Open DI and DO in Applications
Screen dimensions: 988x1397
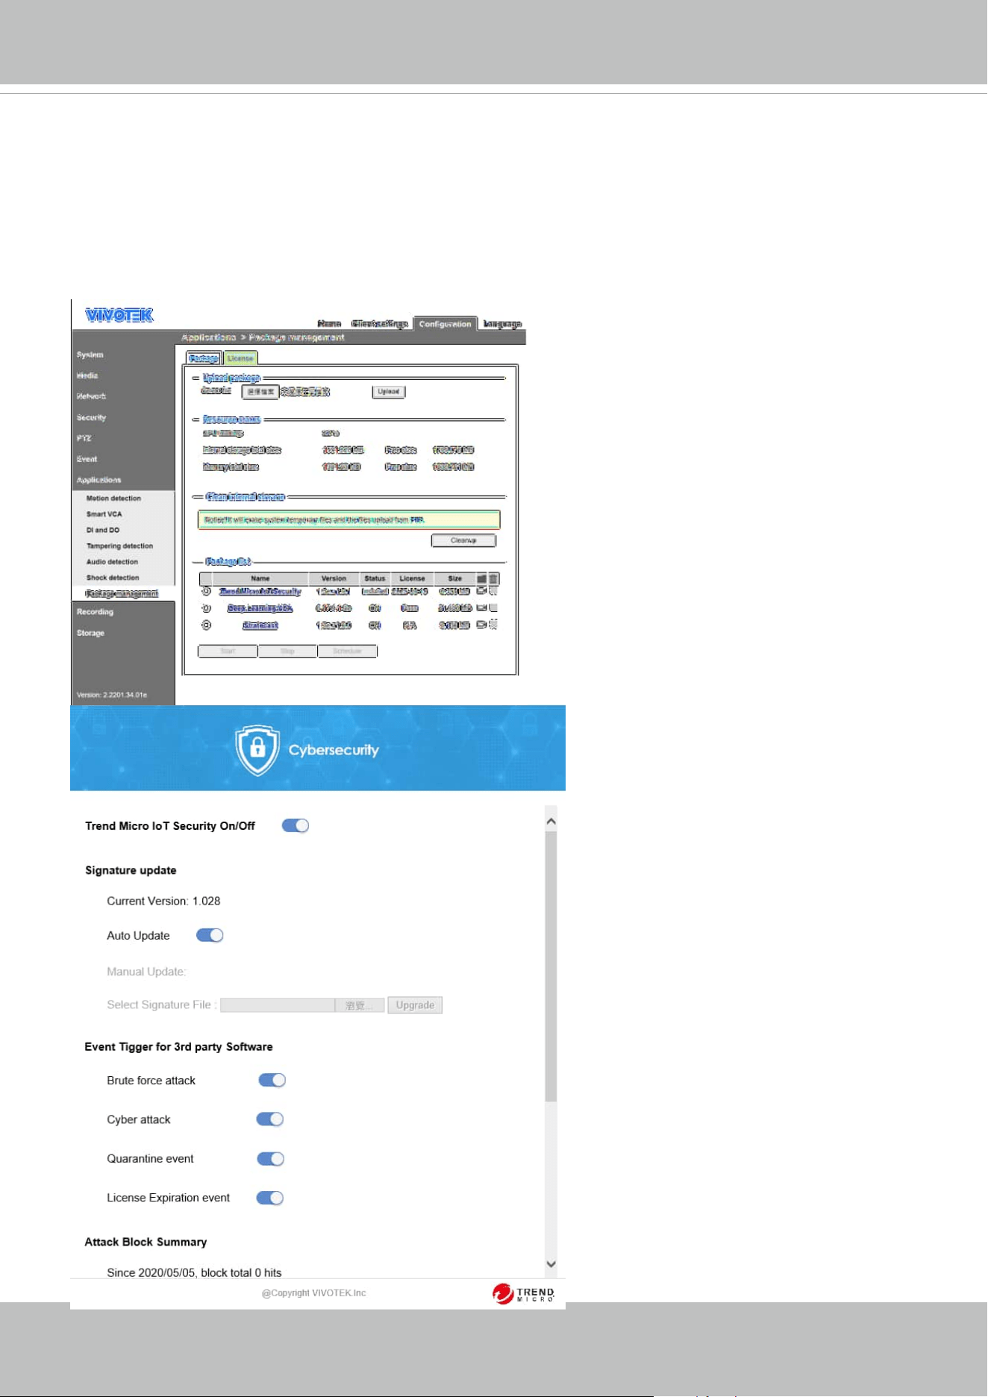103,530
